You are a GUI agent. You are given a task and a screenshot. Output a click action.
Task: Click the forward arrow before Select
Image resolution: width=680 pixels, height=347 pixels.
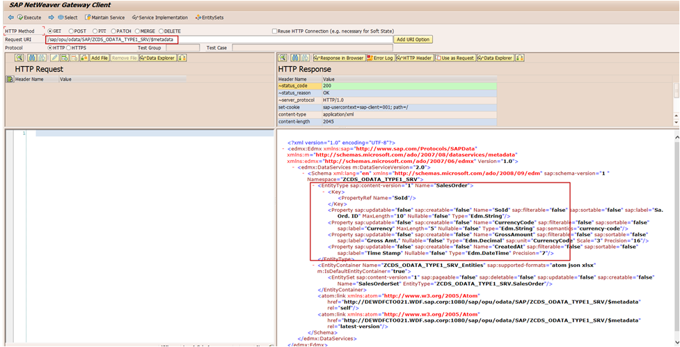pos(52,17)
